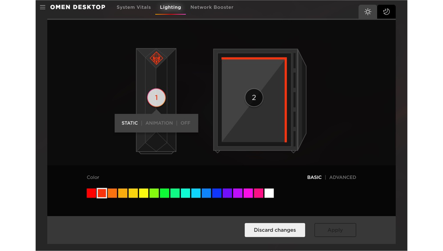Turn lighting OFF for zone 1
This screenshot has height=251, width=443.
pos(185,123)
